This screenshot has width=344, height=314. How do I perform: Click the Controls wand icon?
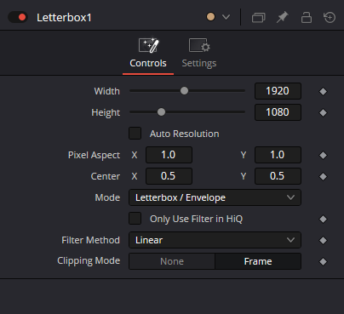click(x=149, y=45)
